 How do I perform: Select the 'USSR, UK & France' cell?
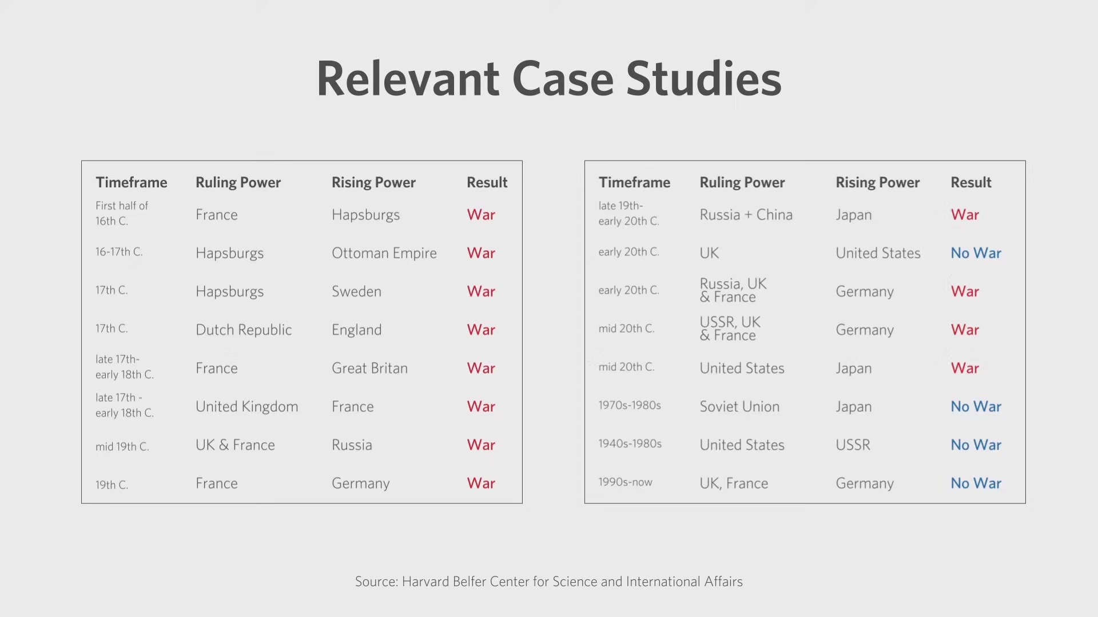[730, 328]
